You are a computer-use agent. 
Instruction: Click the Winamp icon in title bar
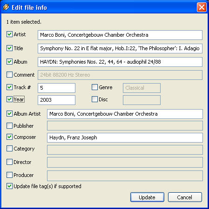coord(6,7)
